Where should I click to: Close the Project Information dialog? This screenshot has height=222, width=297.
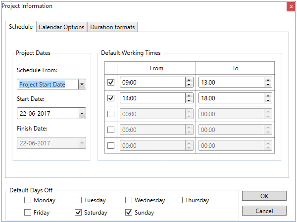pos(290,6)
